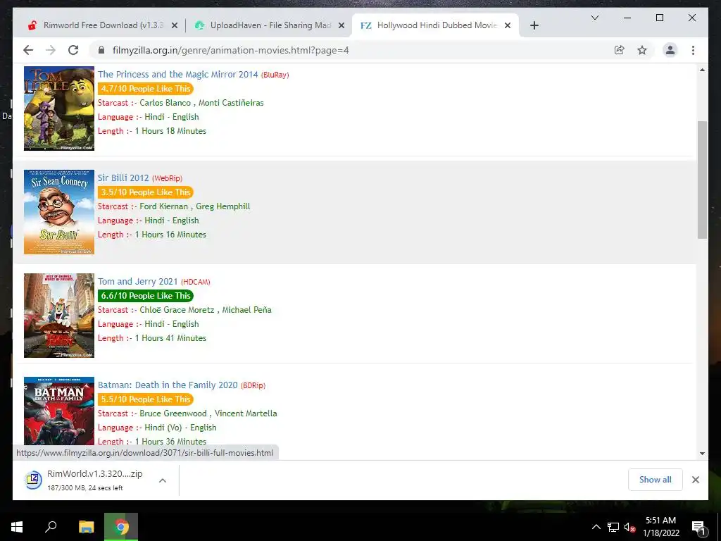Click the Chrome taskbar icon
This screenshot has height=541, width=721.
point(121,527)
